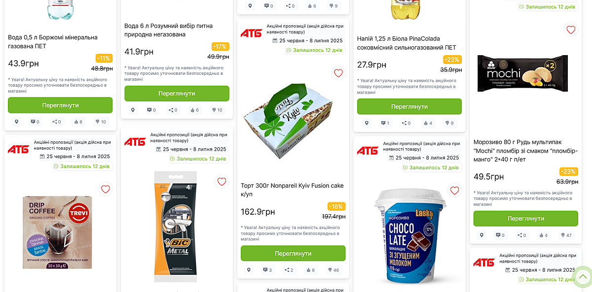Favorite the Kyiv Fusion cake with heart icon

point(338,73)
